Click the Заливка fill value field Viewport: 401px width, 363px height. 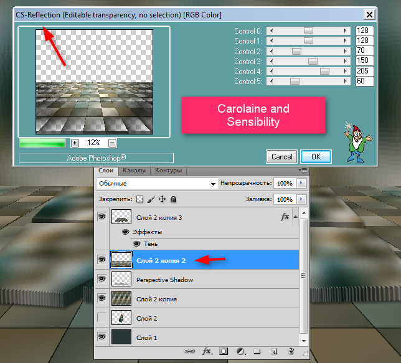pyautogui.click(x=285, y=199)
